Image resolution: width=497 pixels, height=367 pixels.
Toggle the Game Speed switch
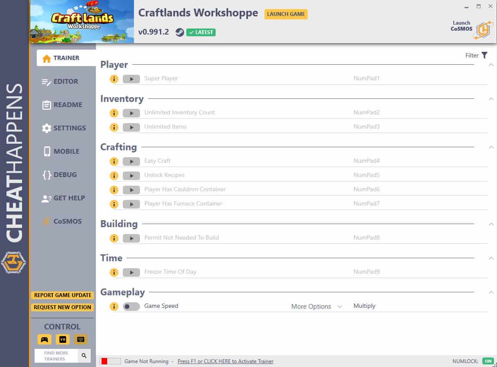pyautogui.click(x=131, y=307)
